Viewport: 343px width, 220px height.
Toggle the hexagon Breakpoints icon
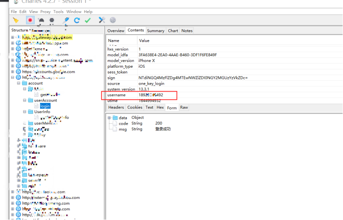[52, 20]
